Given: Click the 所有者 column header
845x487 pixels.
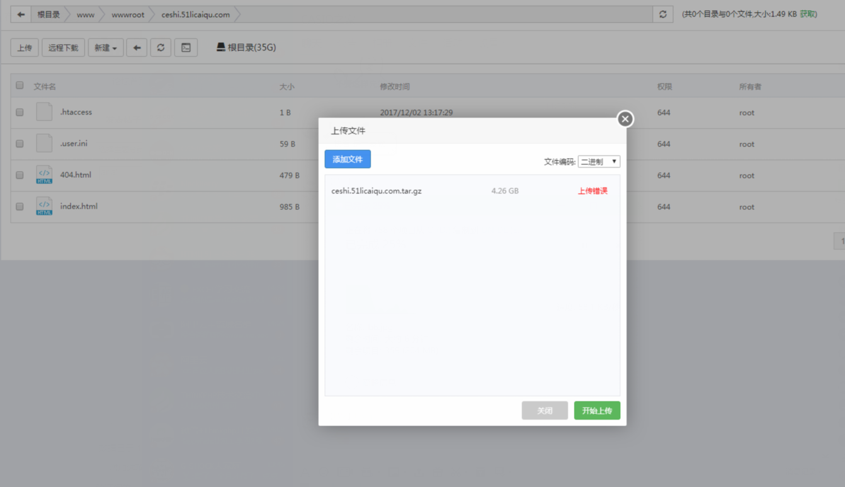Looking at the screenshot, I should pyautogui.click(x=751, y=86).
